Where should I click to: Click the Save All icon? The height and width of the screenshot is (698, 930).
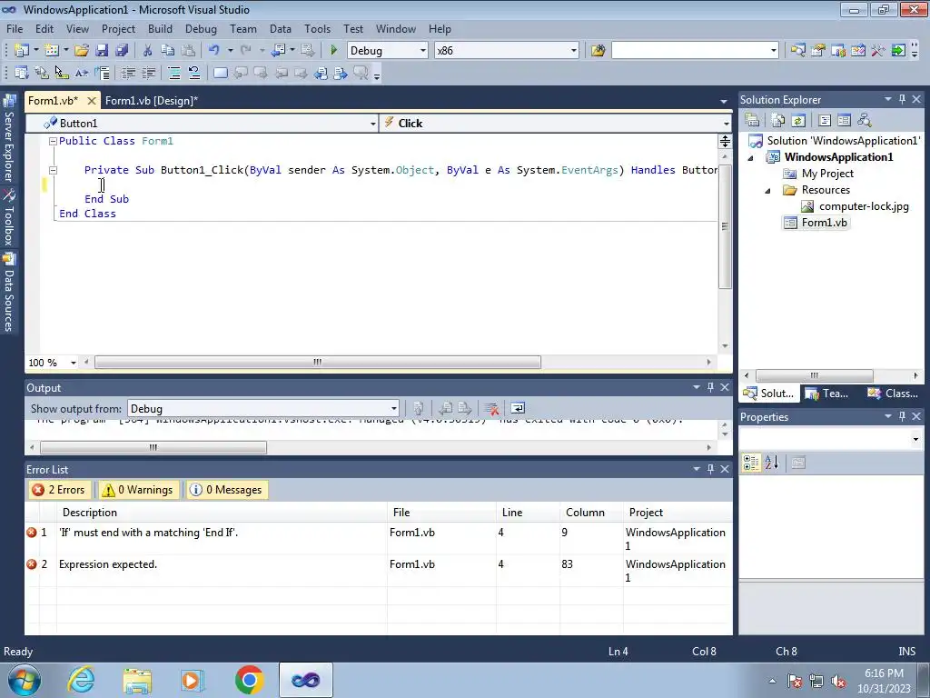tap(123, 51)
